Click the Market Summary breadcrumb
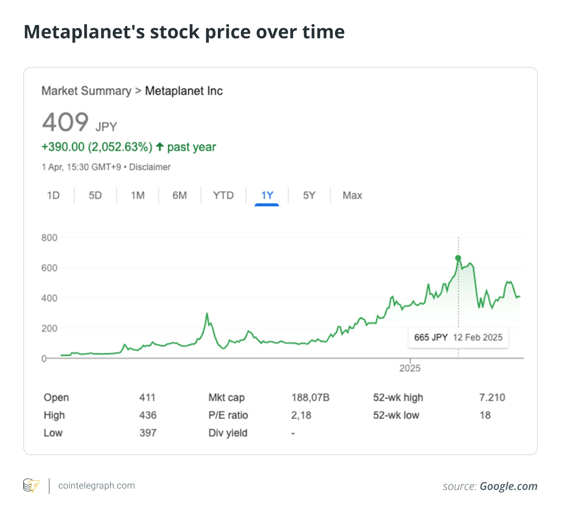This screenshot has width=561, height=517. [86, 91]
